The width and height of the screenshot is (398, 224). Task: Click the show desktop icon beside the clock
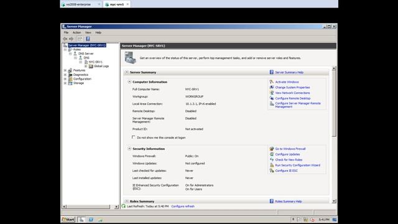[x=335, y=220]
